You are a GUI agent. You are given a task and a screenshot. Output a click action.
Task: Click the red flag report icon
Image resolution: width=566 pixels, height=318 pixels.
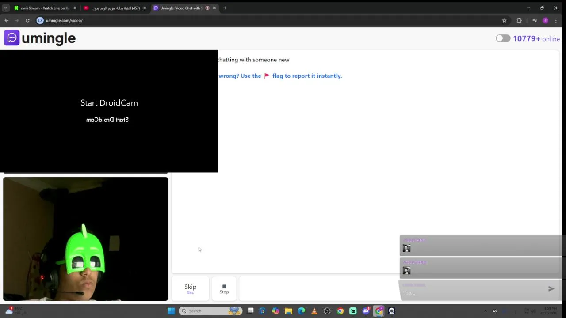point(267,76)
